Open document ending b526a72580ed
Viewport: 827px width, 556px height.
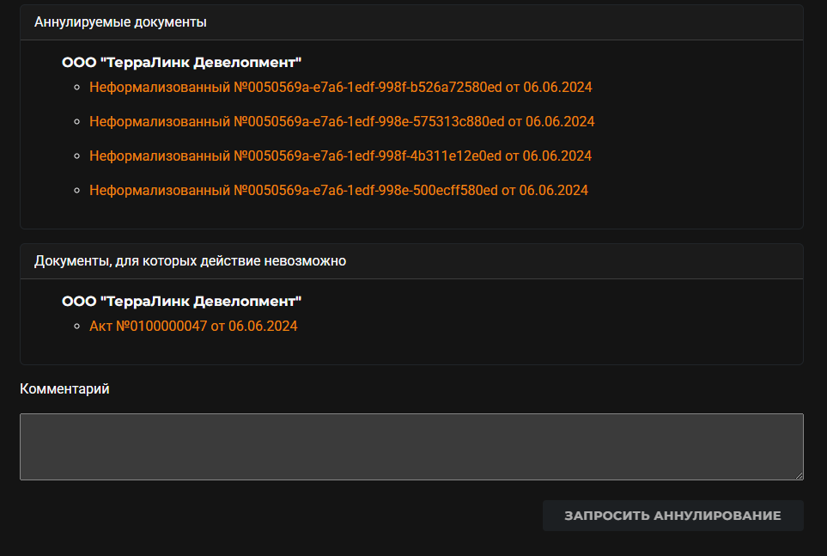tap(341, 87)
